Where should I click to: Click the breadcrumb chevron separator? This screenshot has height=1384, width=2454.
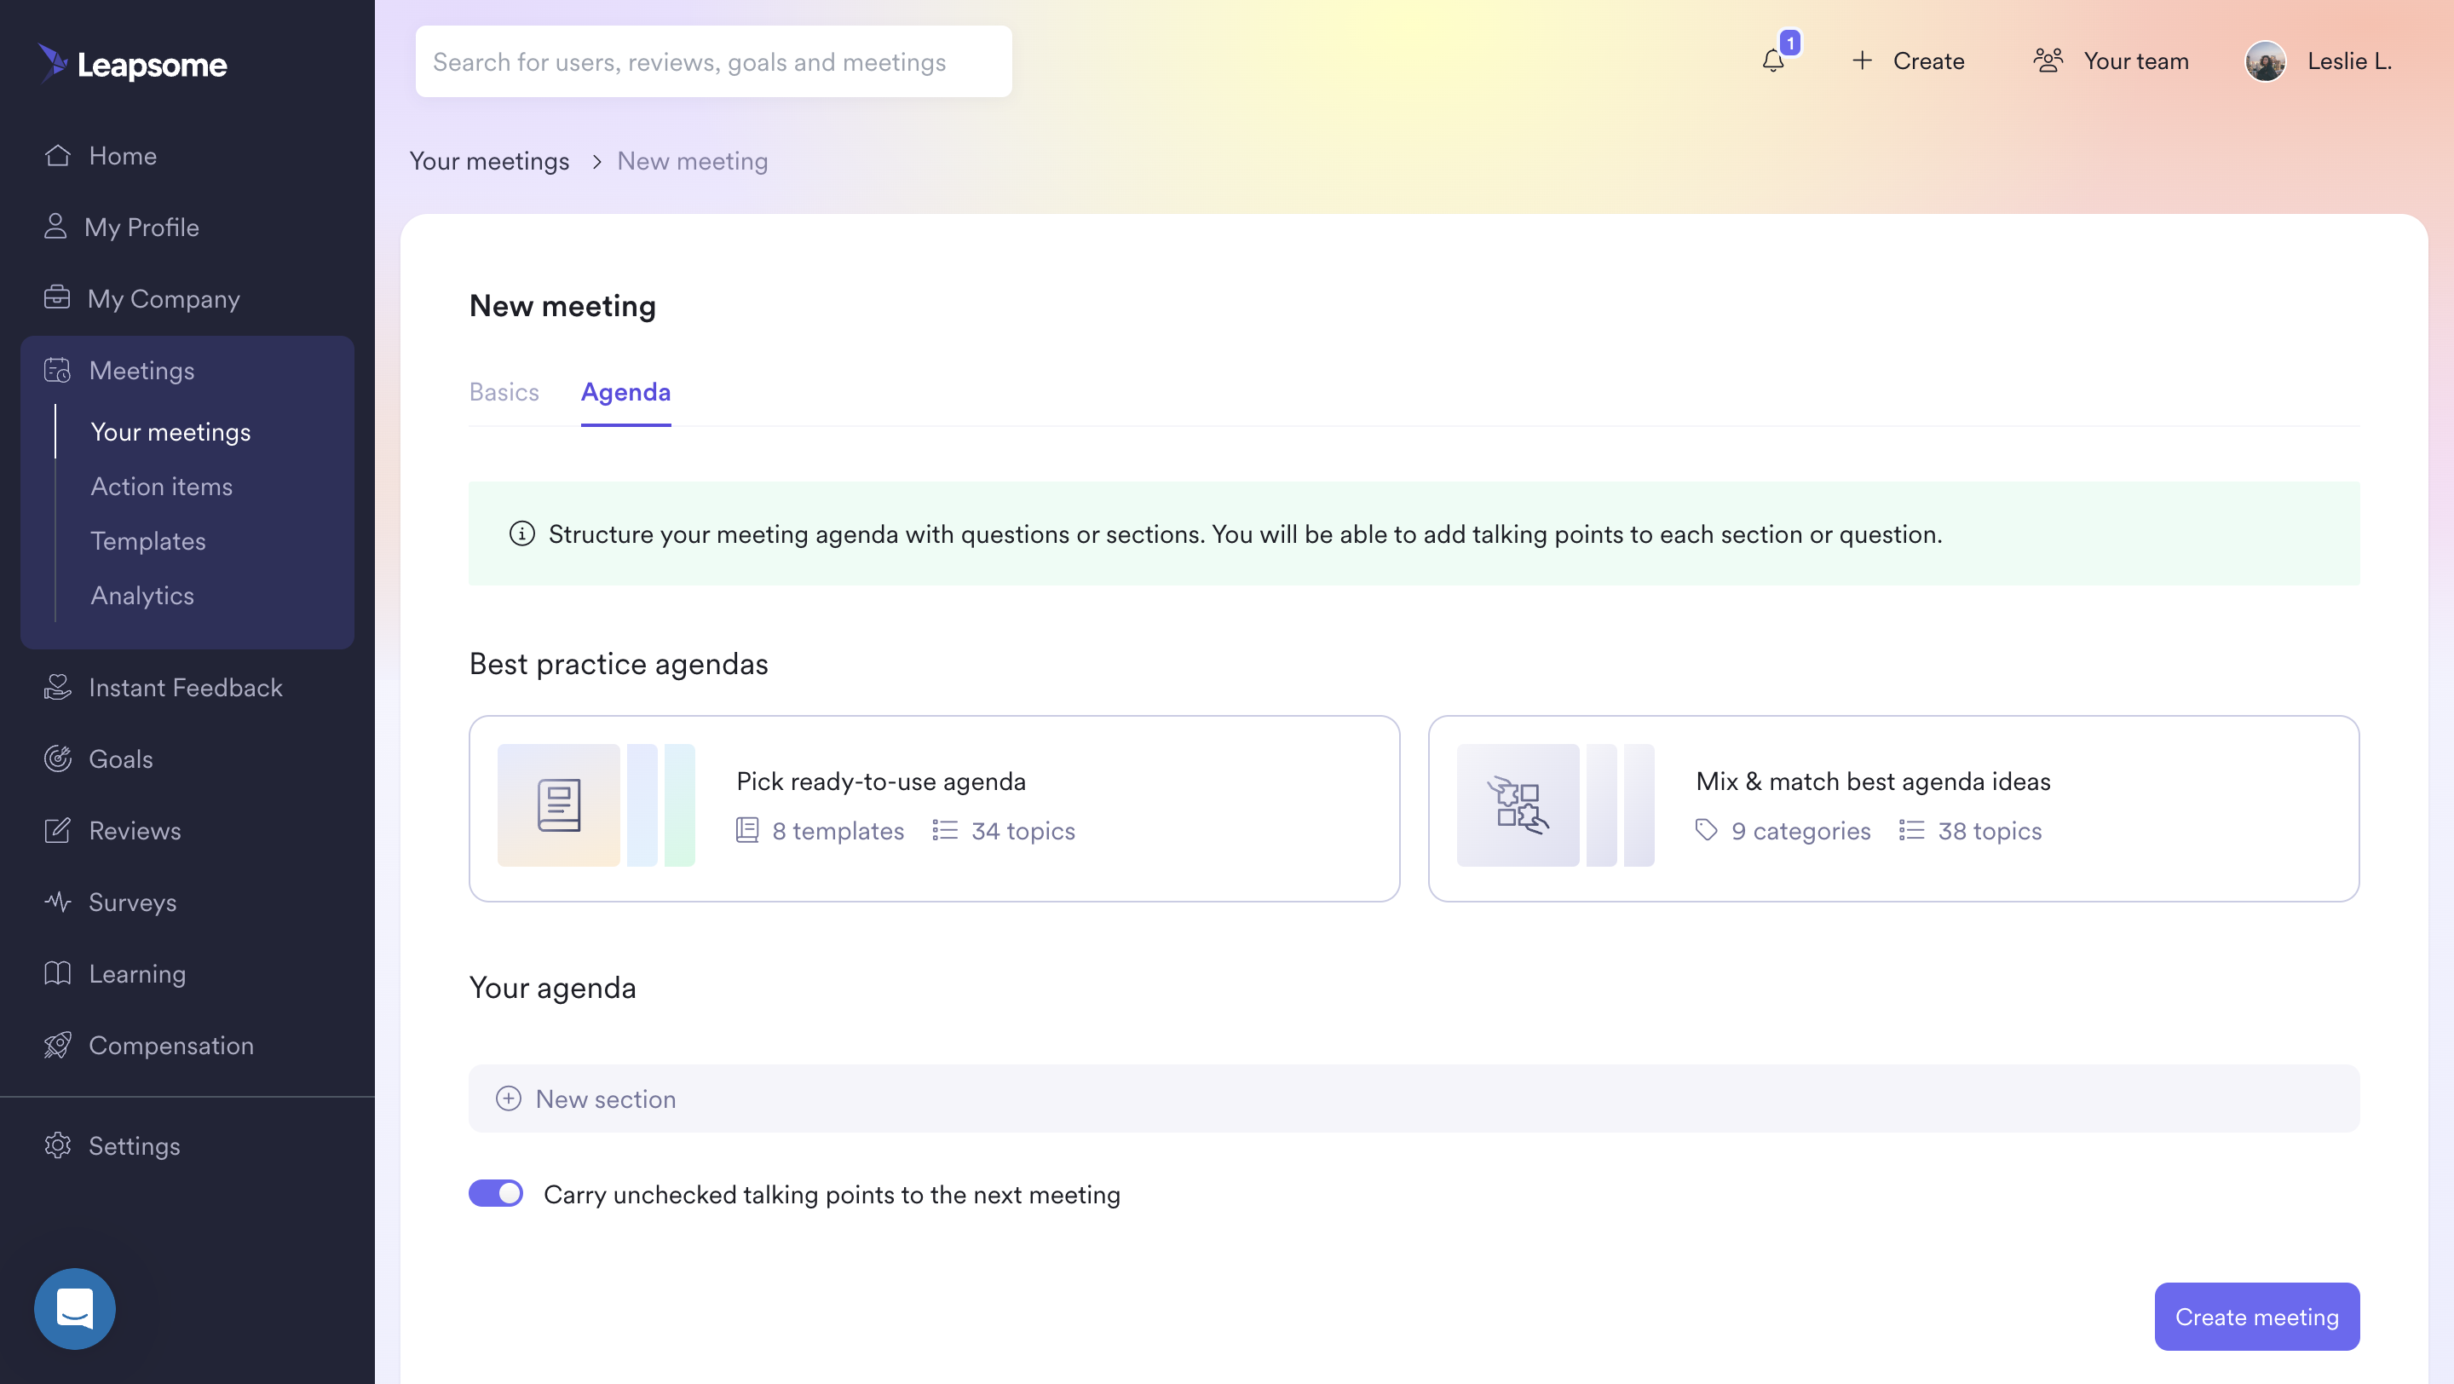tap(596, 161)
